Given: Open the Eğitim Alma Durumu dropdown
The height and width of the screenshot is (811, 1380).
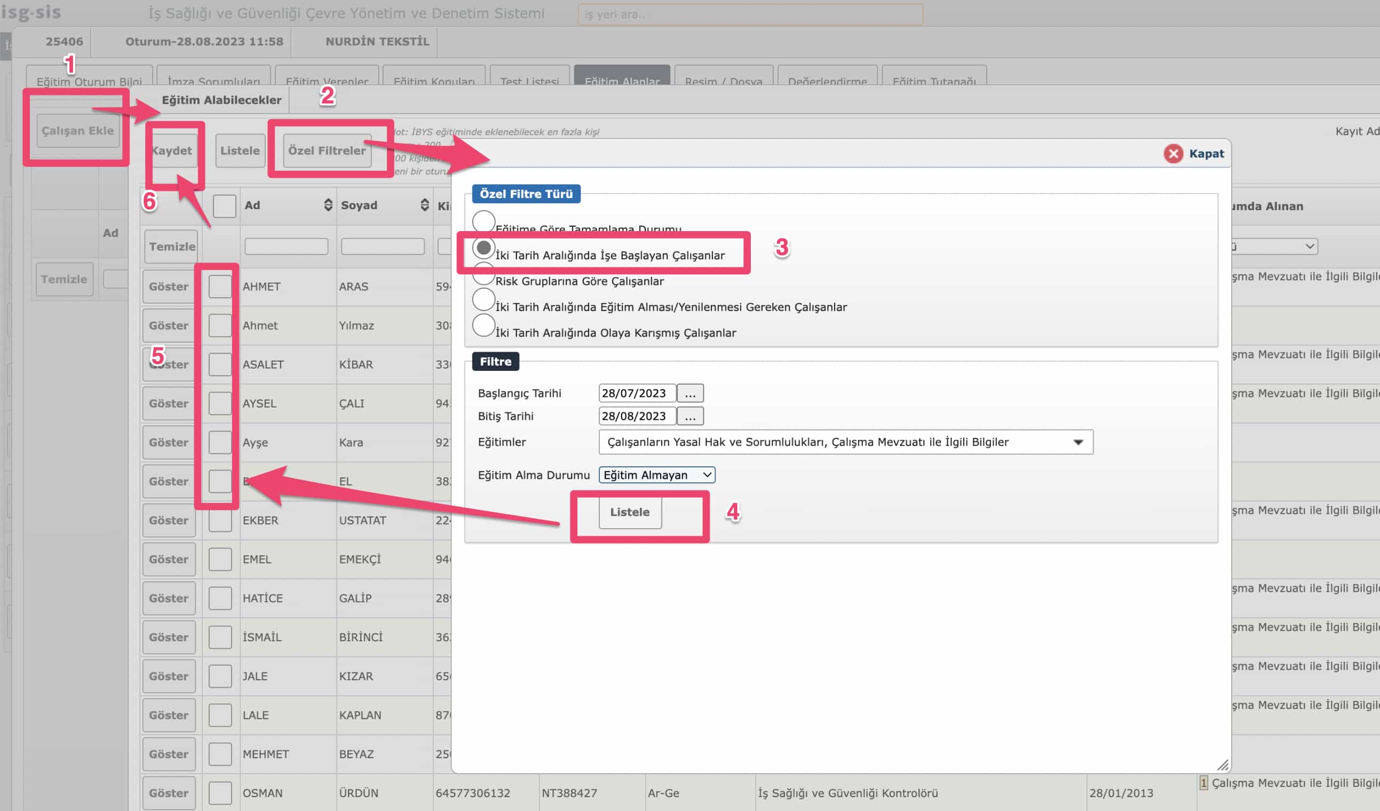Looking at the screenshot, I should pyautogui.click(x=656, y=475).
